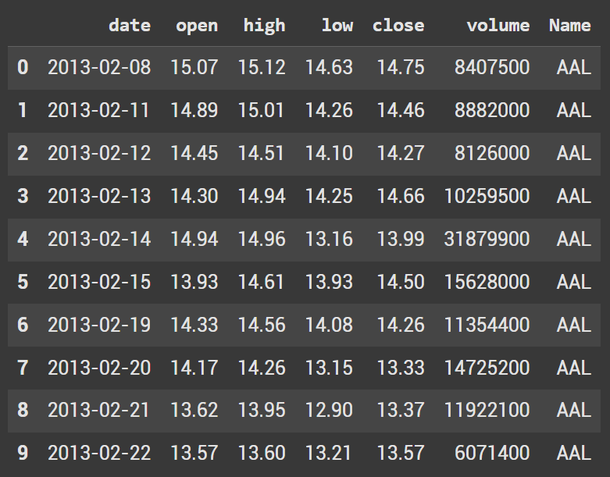Select the volume value 31879900
This screenshot has width=610, height=477.
(x=486, y=238)
